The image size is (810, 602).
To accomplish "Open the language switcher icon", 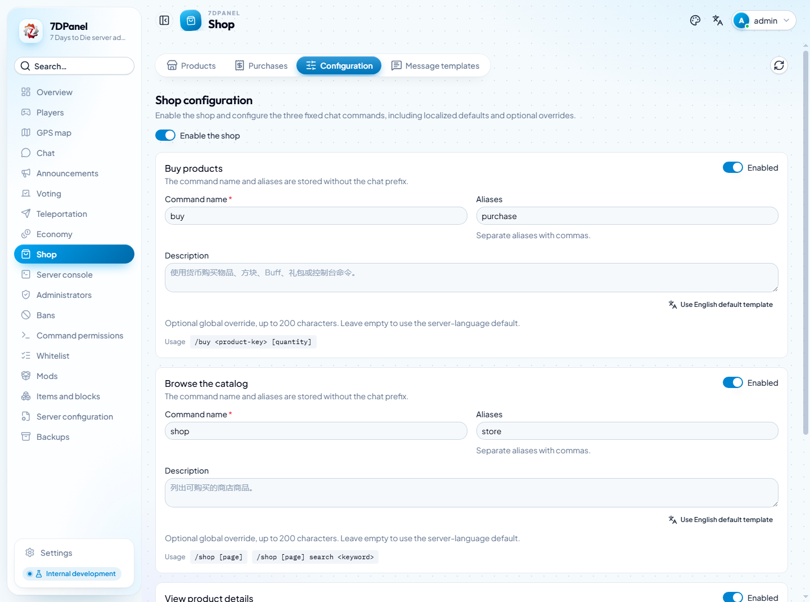I will pyautogui.click(x=718, y=20).
